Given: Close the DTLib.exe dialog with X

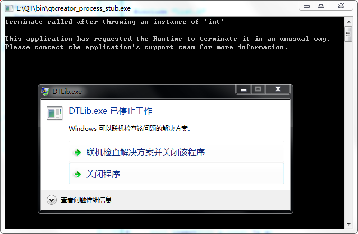Looking at the screenshot, I should (278, 89).
